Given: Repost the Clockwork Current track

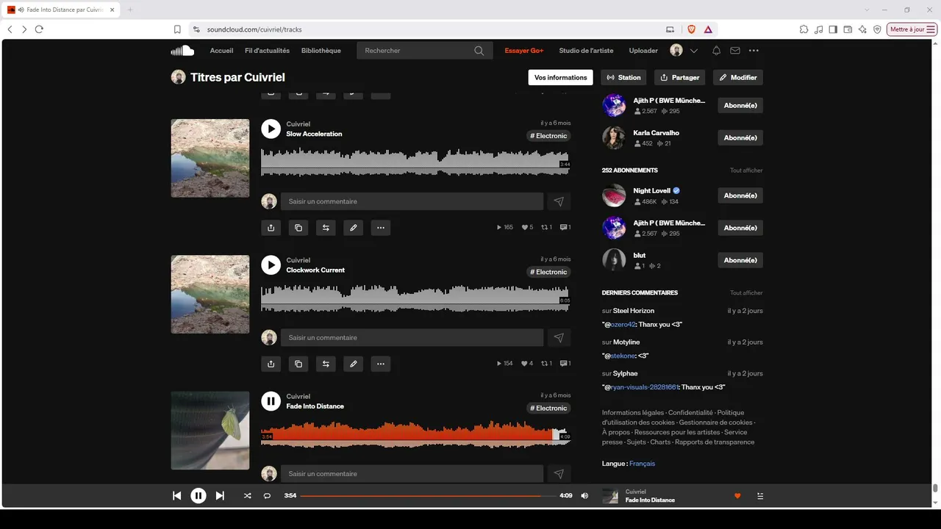Looking at the screenshot, I should pyautogui.click(x=326, y=364).
